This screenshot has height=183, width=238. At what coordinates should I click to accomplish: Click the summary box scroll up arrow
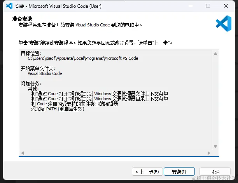click(215, 54)
